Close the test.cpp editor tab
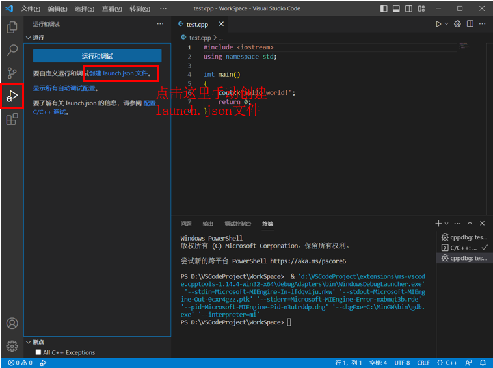Image resolution: width=493 pixels, height=368 pixels. [221, 24]
